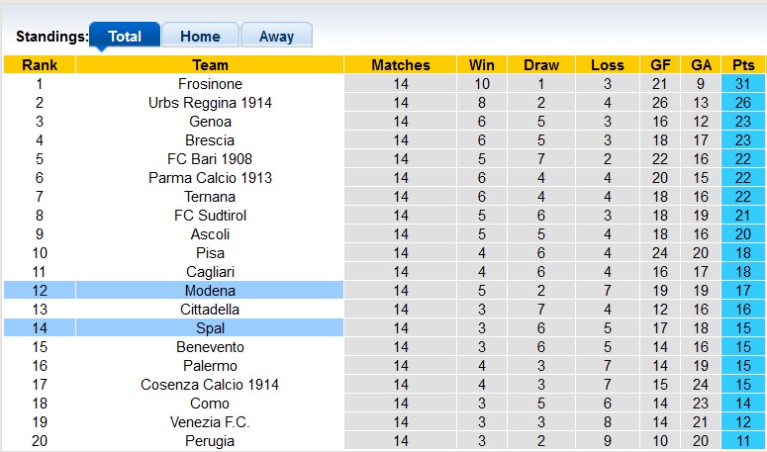
Task: Open the Palermo team link
Action: coord(210,366)
